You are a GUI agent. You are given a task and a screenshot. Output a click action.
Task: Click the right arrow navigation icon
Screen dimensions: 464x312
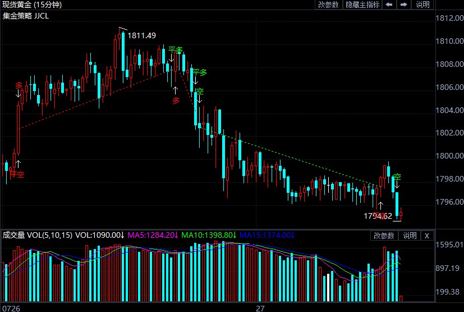[x=403, y=4]
